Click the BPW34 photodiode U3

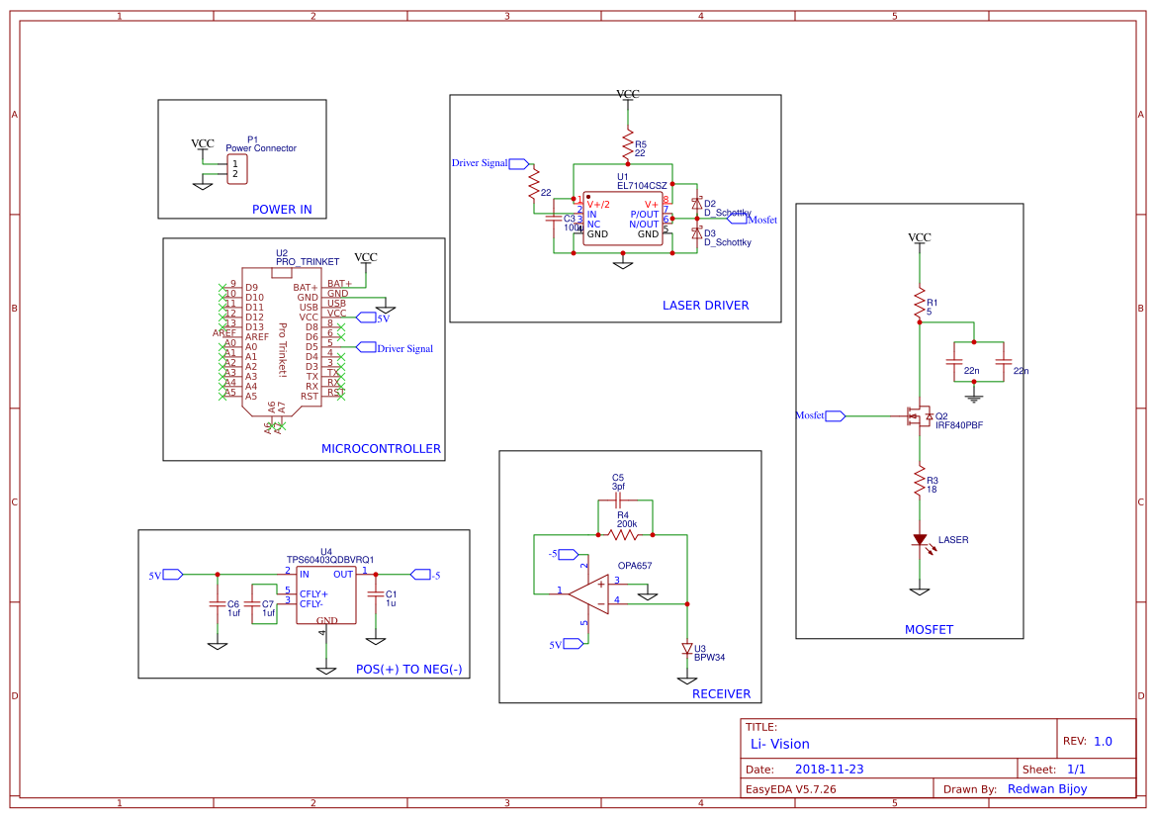click(686, 648)
